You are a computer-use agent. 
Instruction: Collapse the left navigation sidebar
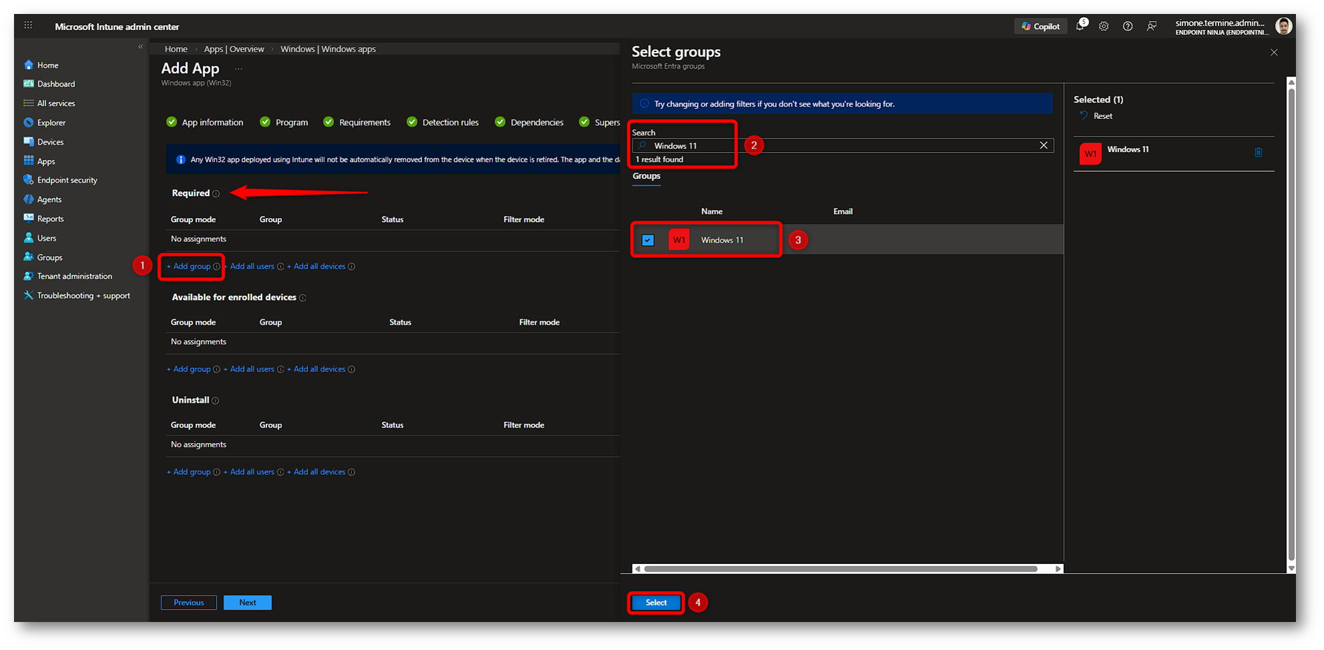(x=140, y=47)
